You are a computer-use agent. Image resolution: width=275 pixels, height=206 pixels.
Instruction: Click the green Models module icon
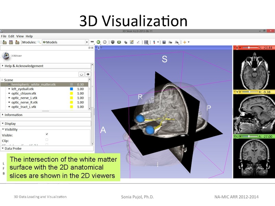[119, 42]
